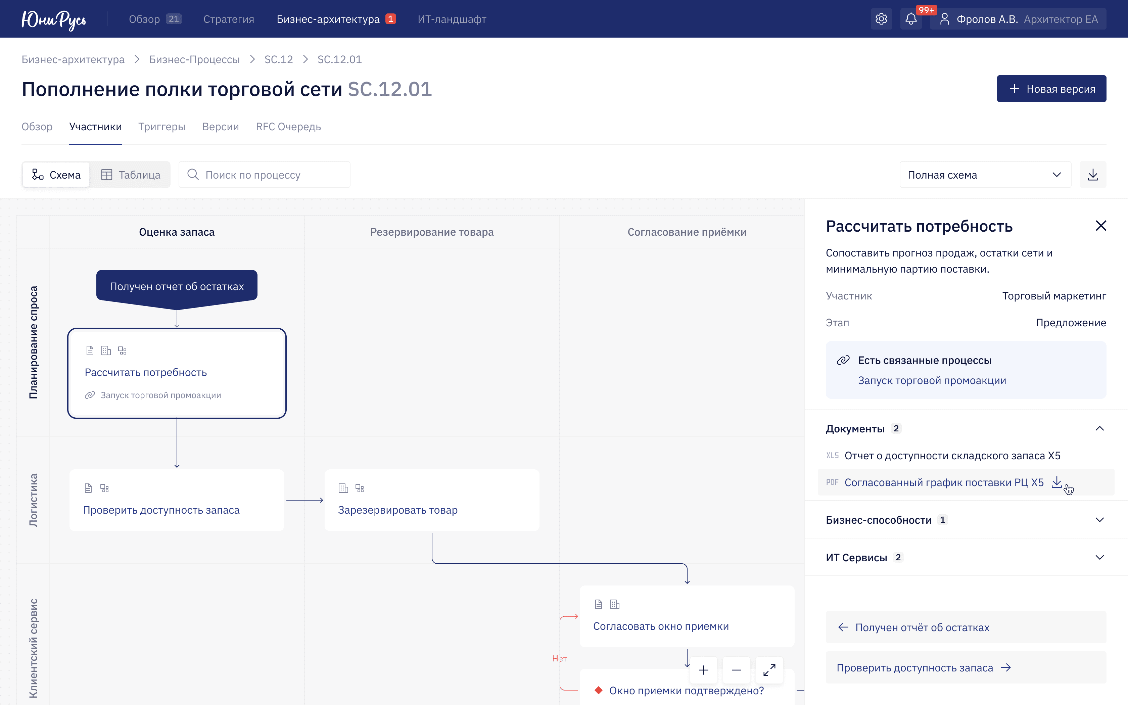Download Согласованный график поставки PDF
Screen dimensions: 1128x705
tap(1057, 482)
